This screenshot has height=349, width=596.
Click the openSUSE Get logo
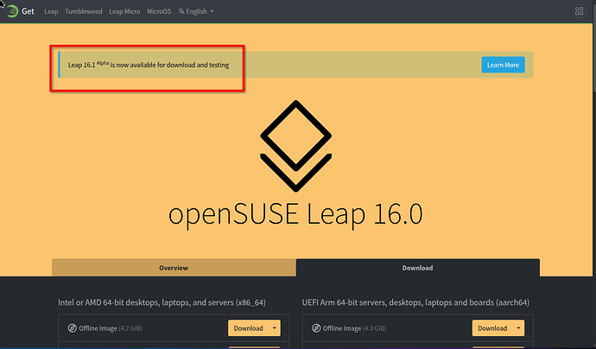20,11
